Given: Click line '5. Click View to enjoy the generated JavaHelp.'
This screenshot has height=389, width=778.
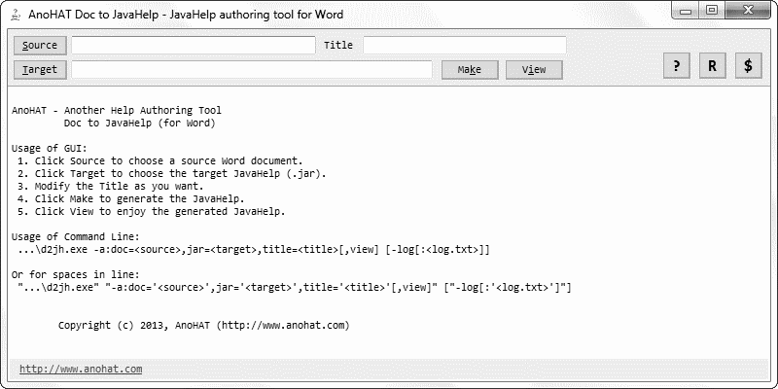Looking at the screenshot, I should [x=152, y=212].
